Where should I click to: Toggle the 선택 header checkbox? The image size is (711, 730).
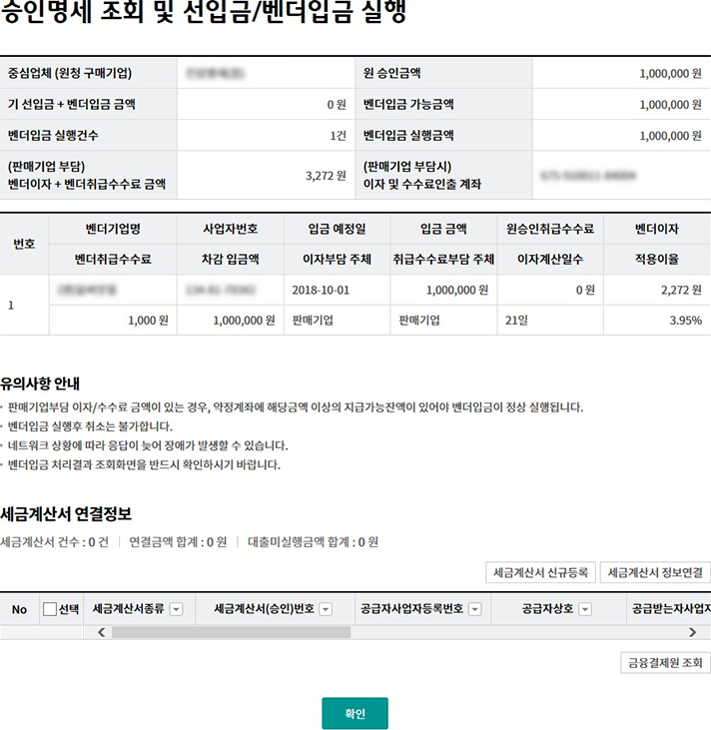click(50, 609)
